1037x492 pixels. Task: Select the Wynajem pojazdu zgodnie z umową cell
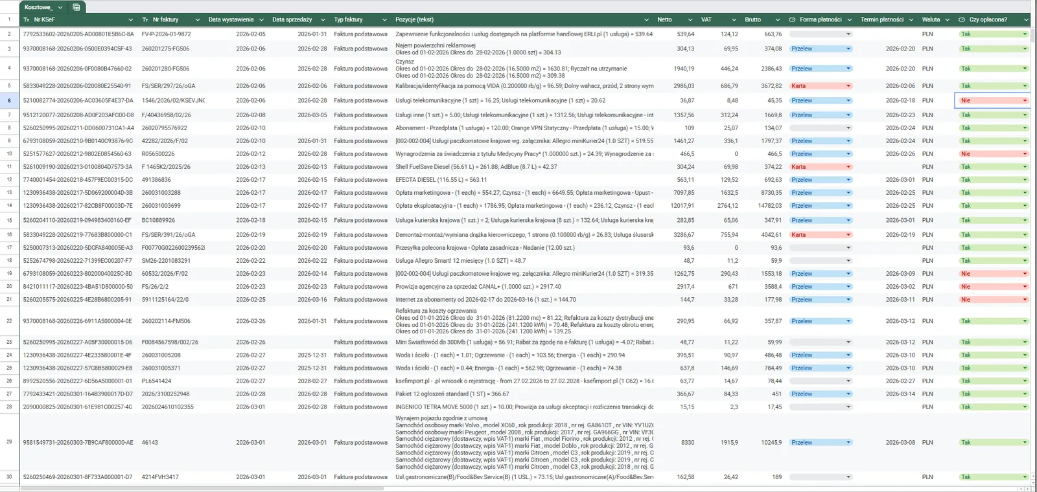(524, 442)
